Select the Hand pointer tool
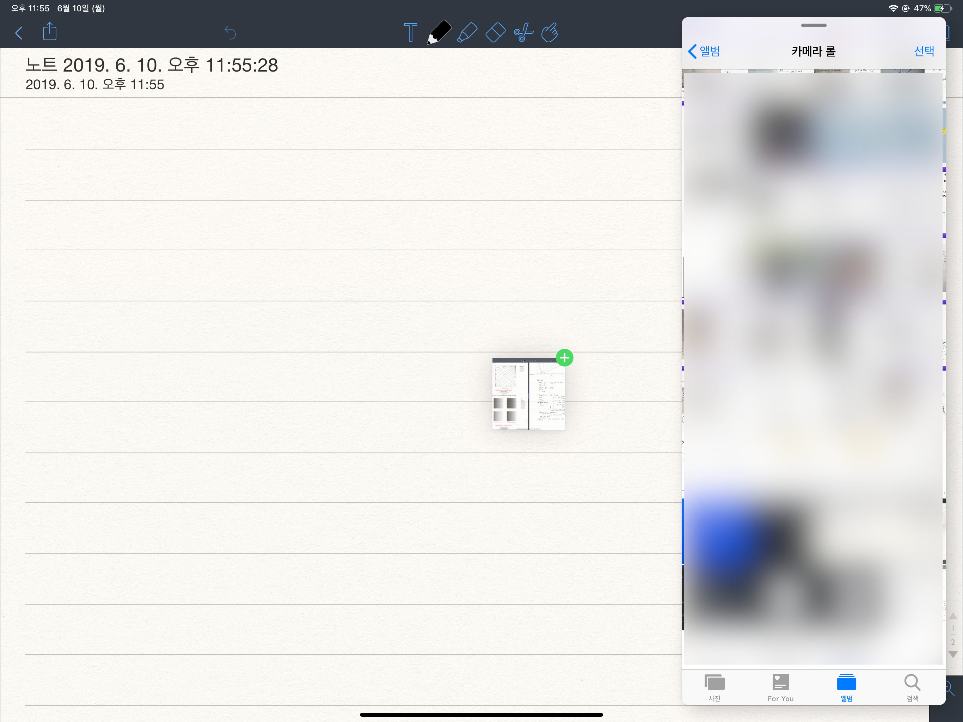Viewport: 963px width, 722px height. (x=550, y=33)
